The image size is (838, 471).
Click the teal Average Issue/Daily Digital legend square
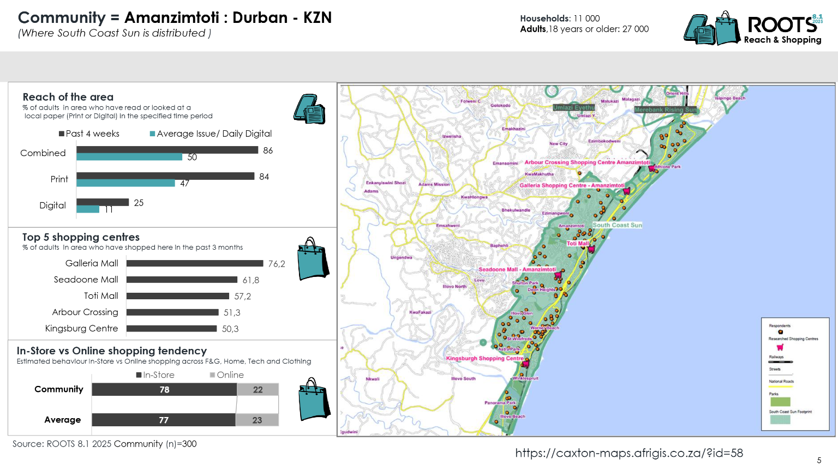(x=153, y=134)
